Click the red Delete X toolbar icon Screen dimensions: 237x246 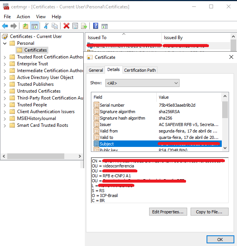(x=67, y=26)
